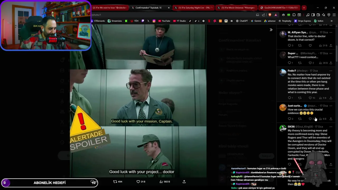Image resolution: width=338 pixels, height=190 pixels.
Task: Reply to Super's 'What??? I need context' tweet
Action: 290,63
